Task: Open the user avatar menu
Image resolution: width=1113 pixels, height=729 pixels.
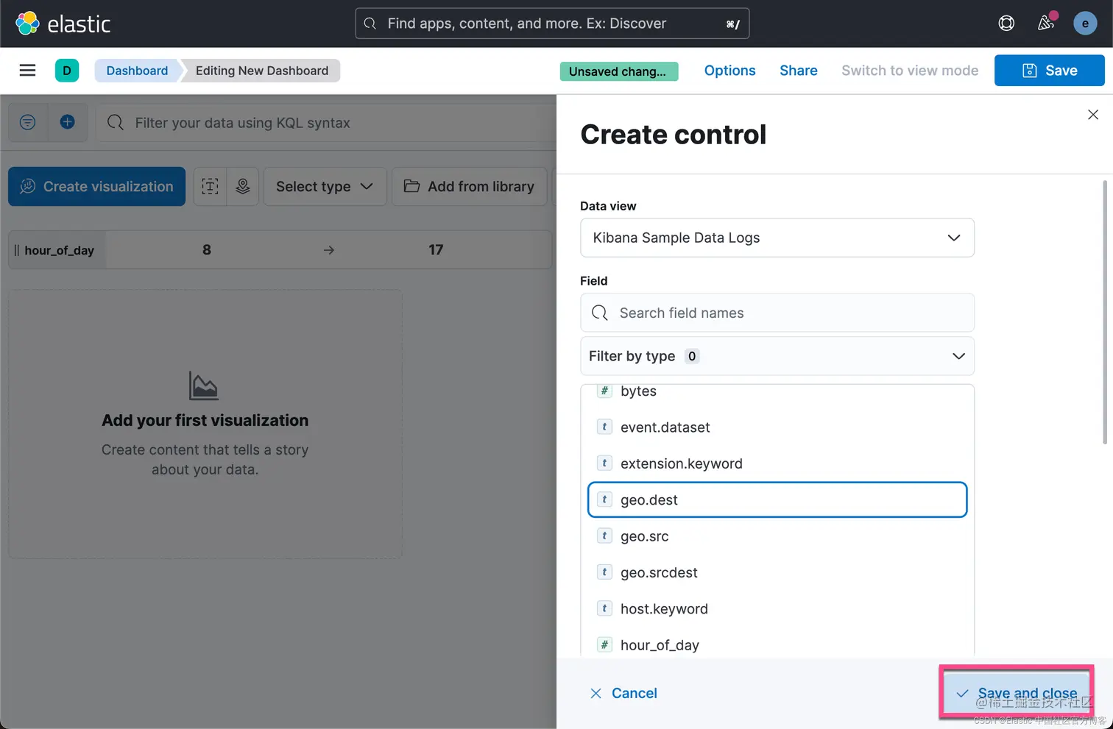Action: (x=1085, y=24)
